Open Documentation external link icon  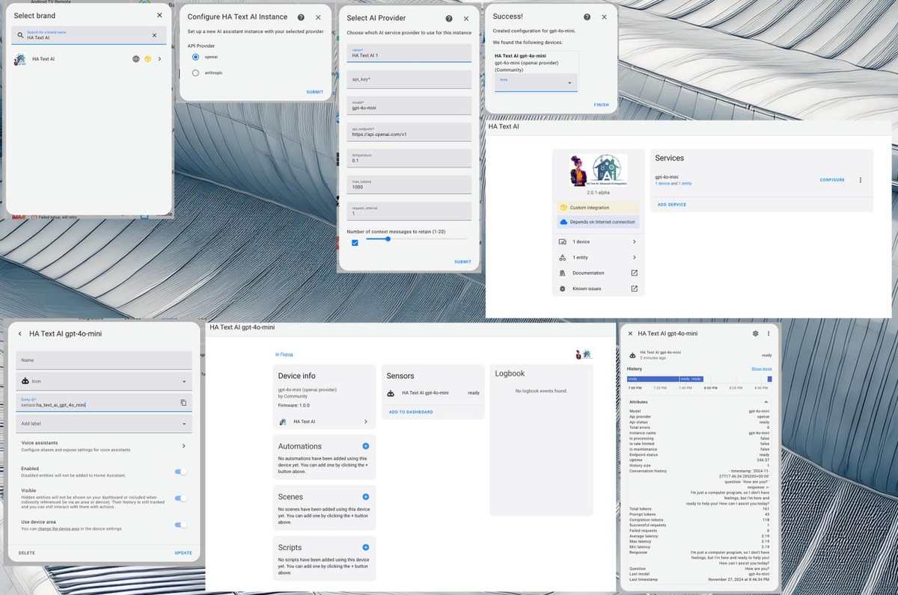[x=634, y=273]
